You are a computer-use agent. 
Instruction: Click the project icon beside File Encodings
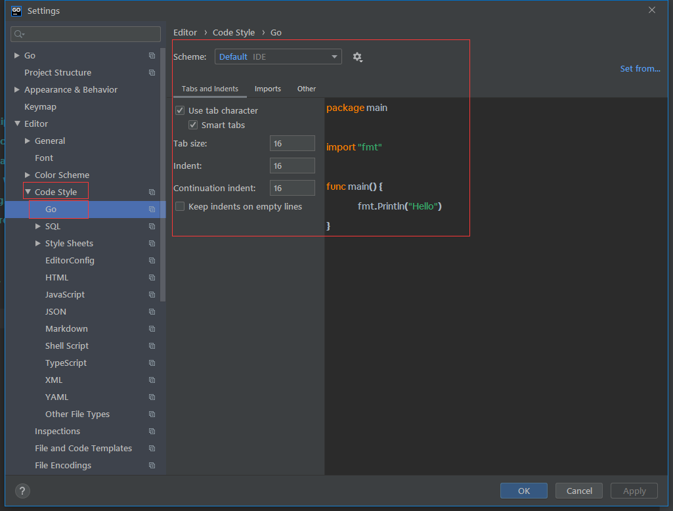(x=152, y=466)
